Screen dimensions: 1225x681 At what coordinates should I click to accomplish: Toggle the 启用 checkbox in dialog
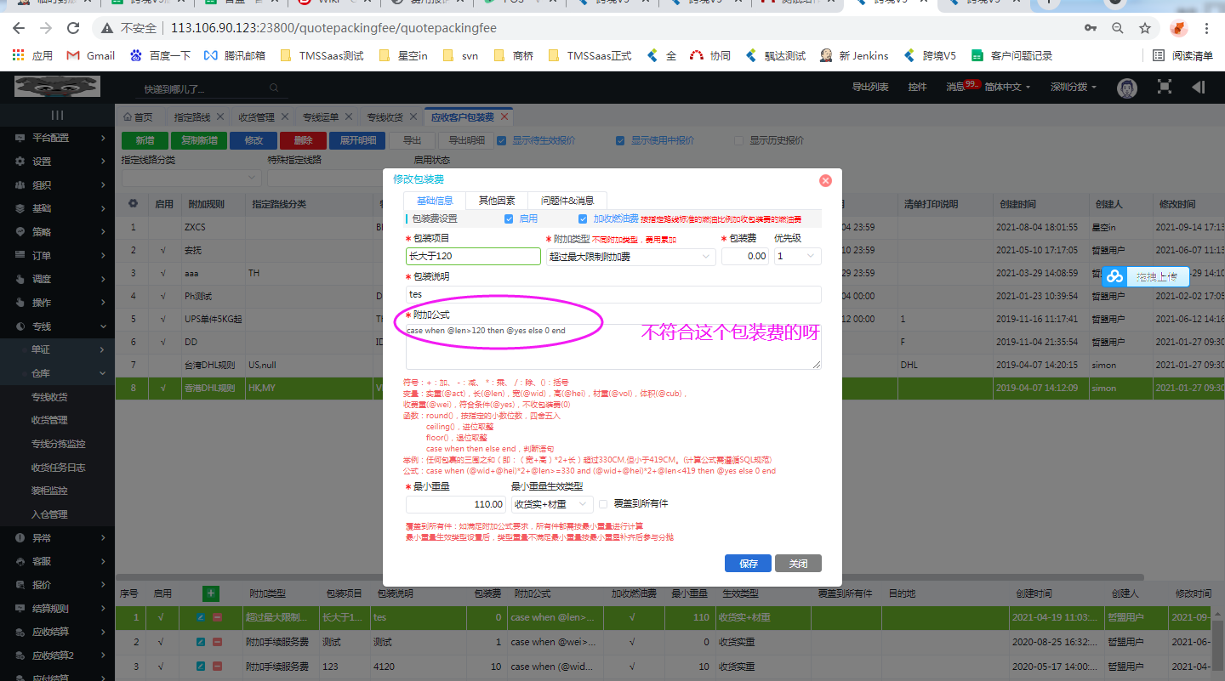point(509,218)
